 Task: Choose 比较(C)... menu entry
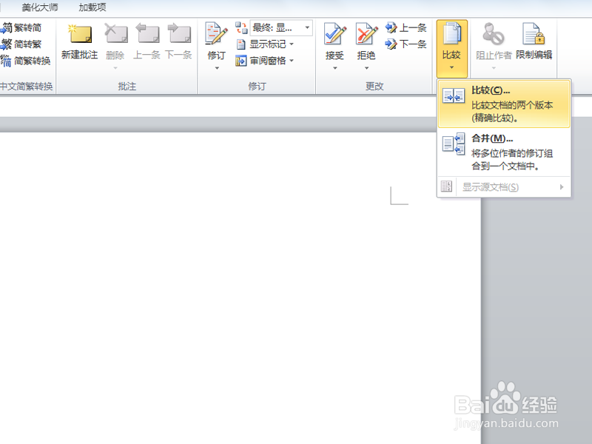(x=504, y=104)
